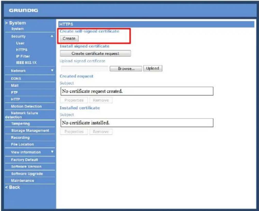Open the View information menu

(x=26, y=152)
